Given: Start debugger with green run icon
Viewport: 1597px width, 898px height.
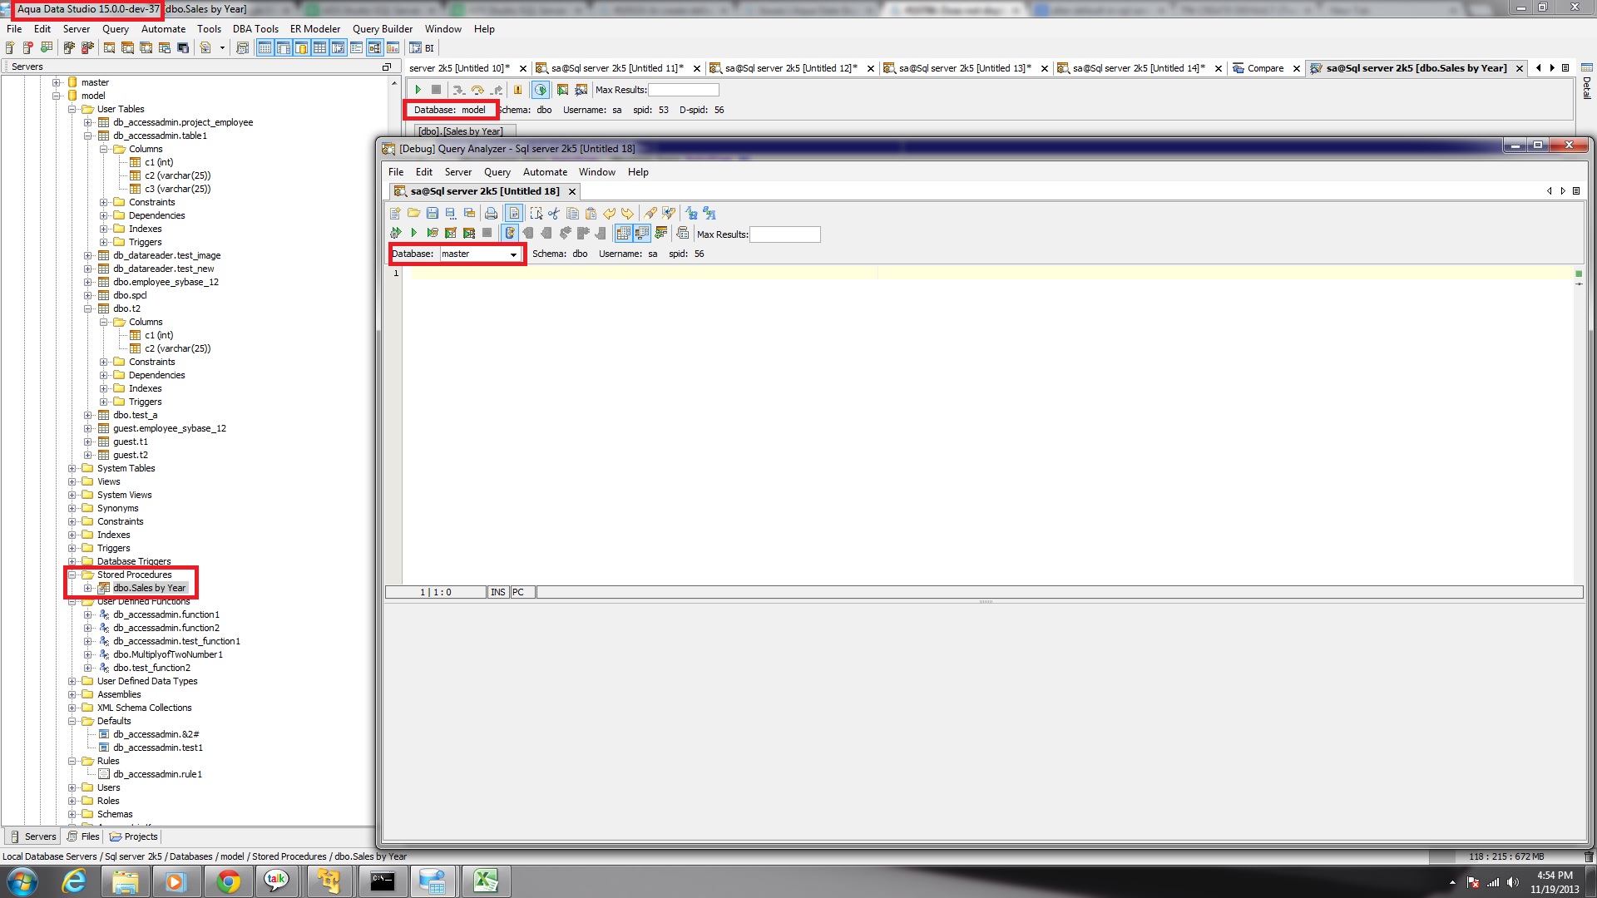Looking at the screenshot, I should tap(418, 90).
